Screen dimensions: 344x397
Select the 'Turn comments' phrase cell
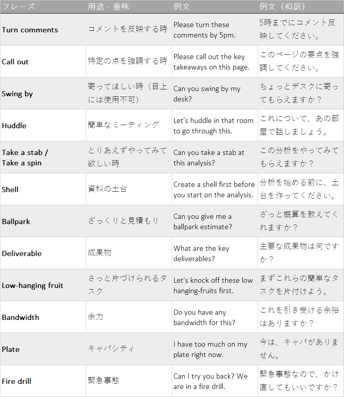(x=30, y=30)
